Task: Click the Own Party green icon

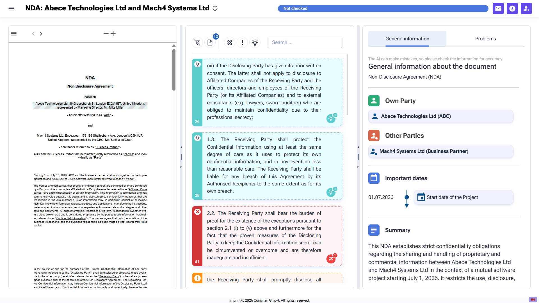Action: (374, 101)
